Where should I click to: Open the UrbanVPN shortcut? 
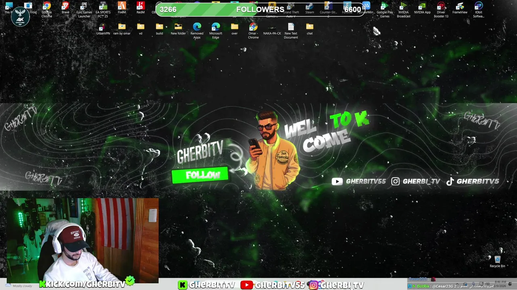(x=103, y=29)
